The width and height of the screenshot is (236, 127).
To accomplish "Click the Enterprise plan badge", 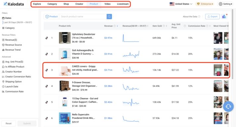I will 205,4.
